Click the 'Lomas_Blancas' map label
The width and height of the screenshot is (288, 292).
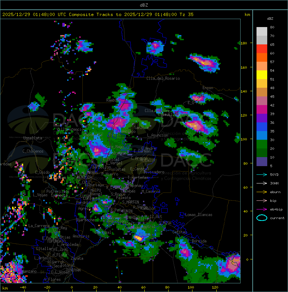[199, 215]
